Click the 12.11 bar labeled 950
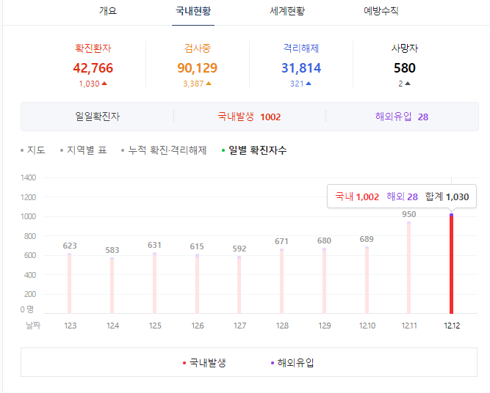The image size is (490, 393). [408, 268]
